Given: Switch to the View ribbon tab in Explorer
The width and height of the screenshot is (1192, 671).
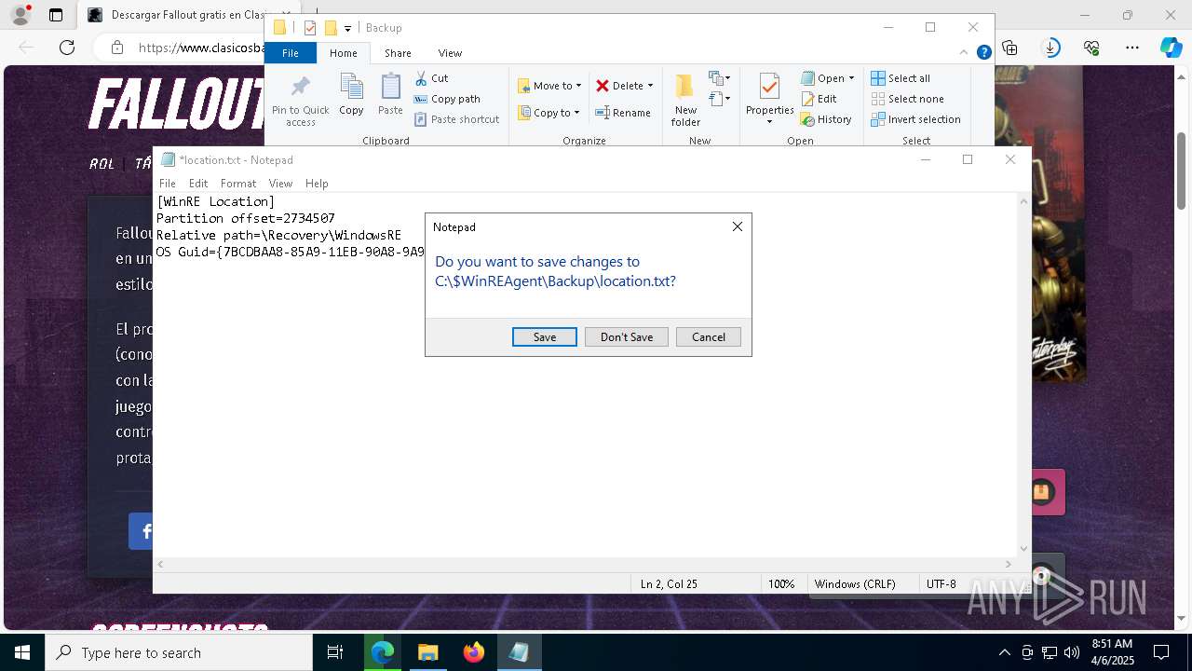Looking at the screenshot, I should (x=450, y=53).
